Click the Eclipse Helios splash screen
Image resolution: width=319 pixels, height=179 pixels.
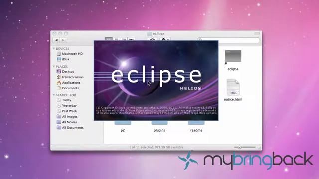(156, 81)
